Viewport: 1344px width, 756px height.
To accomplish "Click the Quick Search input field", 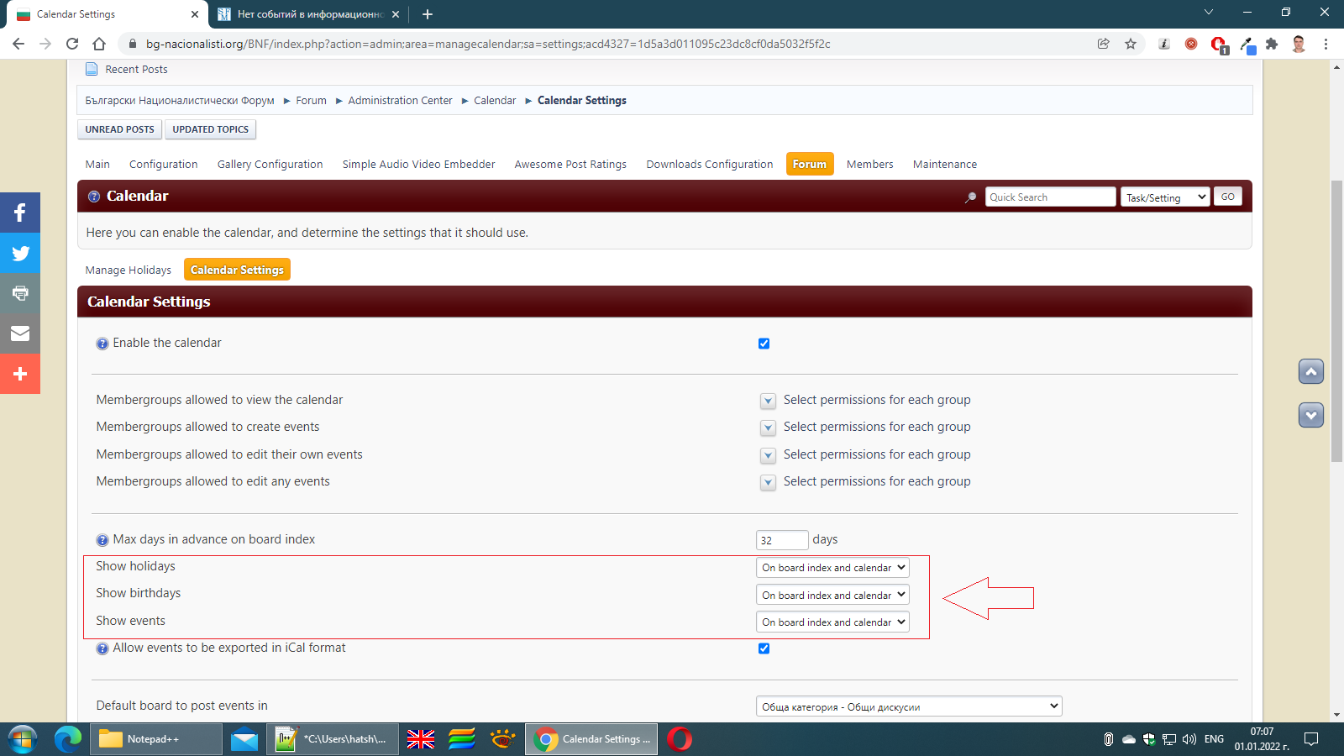I will tap(1050, 197).
